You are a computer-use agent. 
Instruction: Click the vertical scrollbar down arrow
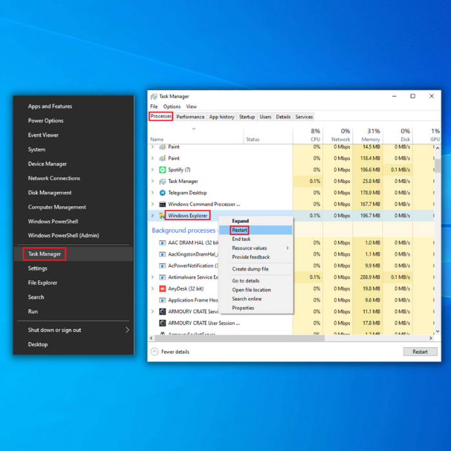coord(437,331)
